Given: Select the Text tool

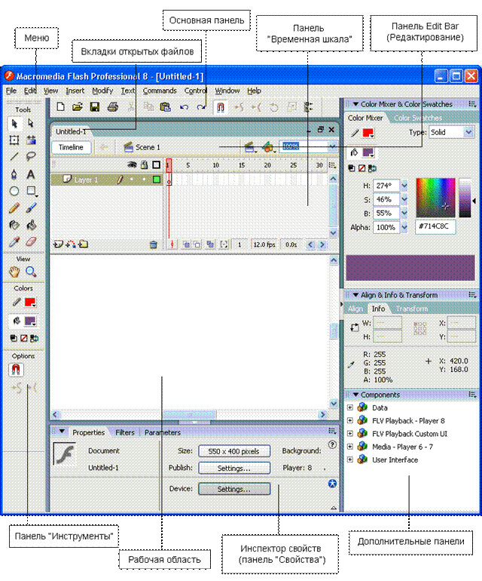Looking at the screenshot, I should [31, 174].
